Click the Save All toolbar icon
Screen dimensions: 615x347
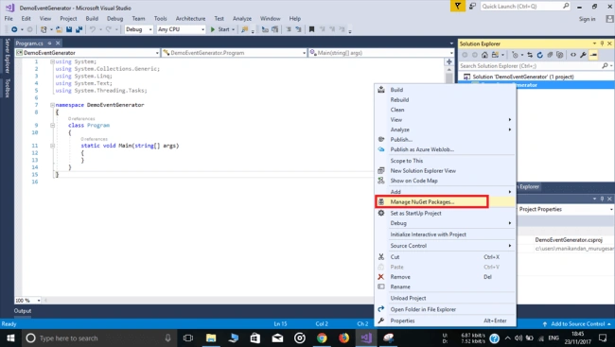point(79,29)
